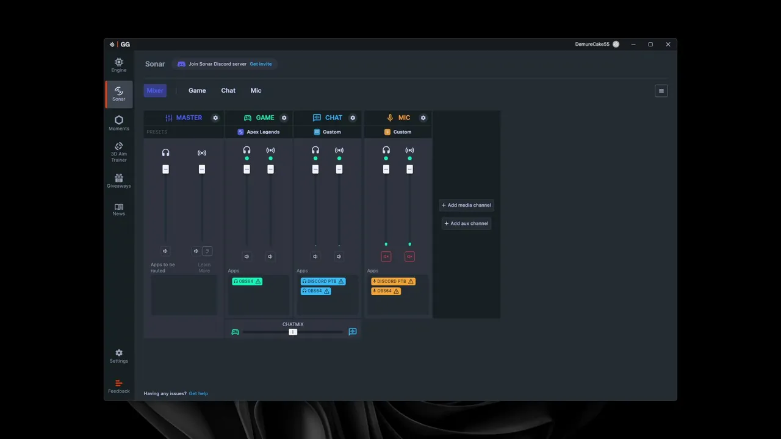Click the MASTER streaming broadcast icon
This screenshot has height=439, width=781.
tap(202, 152)
